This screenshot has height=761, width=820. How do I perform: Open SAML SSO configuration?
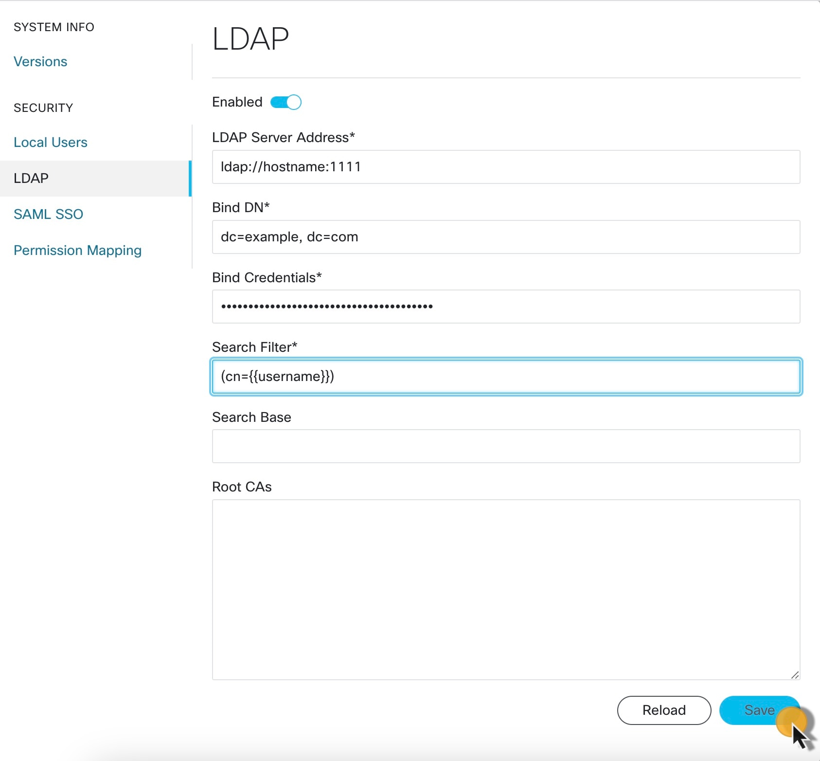point(48,214)
